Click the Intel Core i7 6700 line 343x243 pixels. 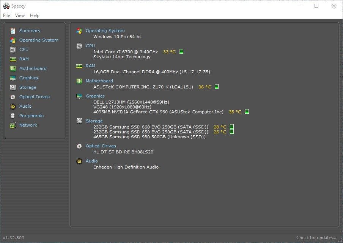point(126,52)
